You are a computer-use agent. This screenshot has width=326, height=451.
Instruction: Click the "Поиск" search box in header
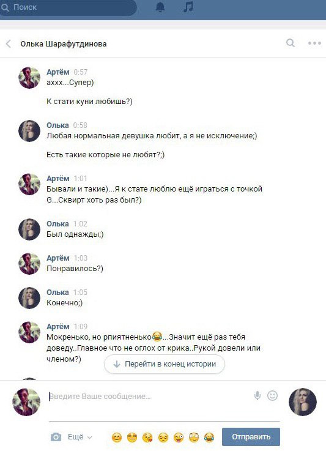coord(67,8)
